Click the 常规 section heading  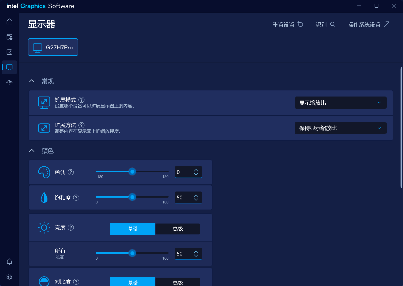(x=48, y=81)
